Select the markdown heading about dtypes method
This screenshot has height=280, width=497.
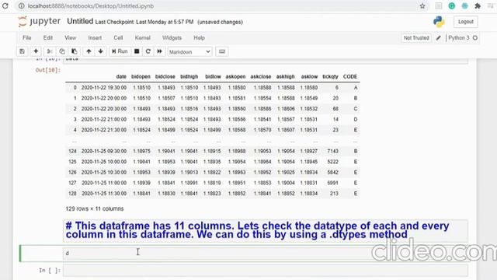tap(257, 230)
